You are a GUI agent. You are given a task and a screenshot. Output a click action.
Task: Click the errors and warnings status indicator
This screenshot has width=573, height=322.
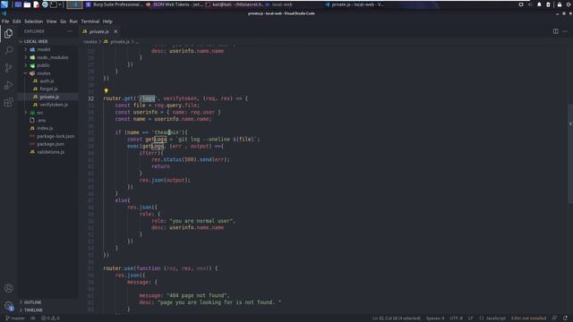coord(50,318)
